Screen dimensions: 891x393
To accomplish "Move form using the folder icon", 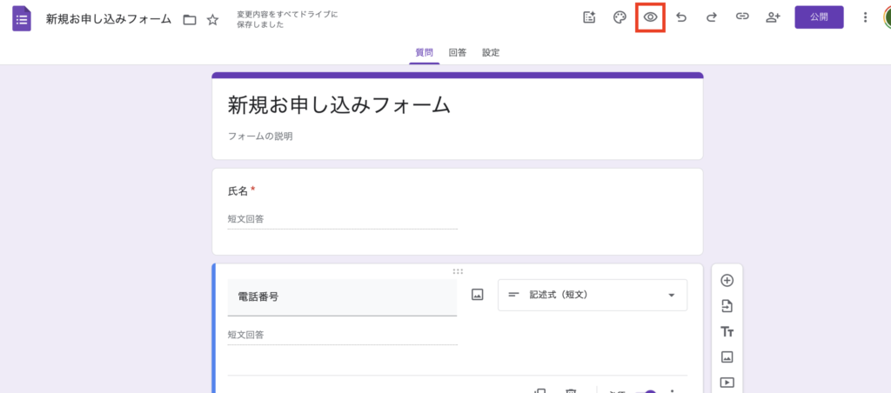I will (x=190, y=19).
